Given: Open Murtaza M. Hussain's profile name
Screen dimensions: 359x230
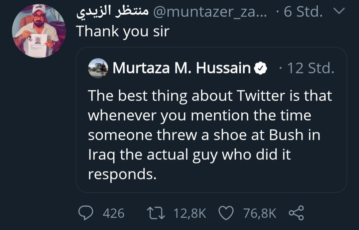Looking at the screenshot, I should tap(182, 68).
